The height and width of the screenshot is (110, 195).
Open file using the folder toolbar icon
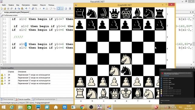(x=5, y=9)
